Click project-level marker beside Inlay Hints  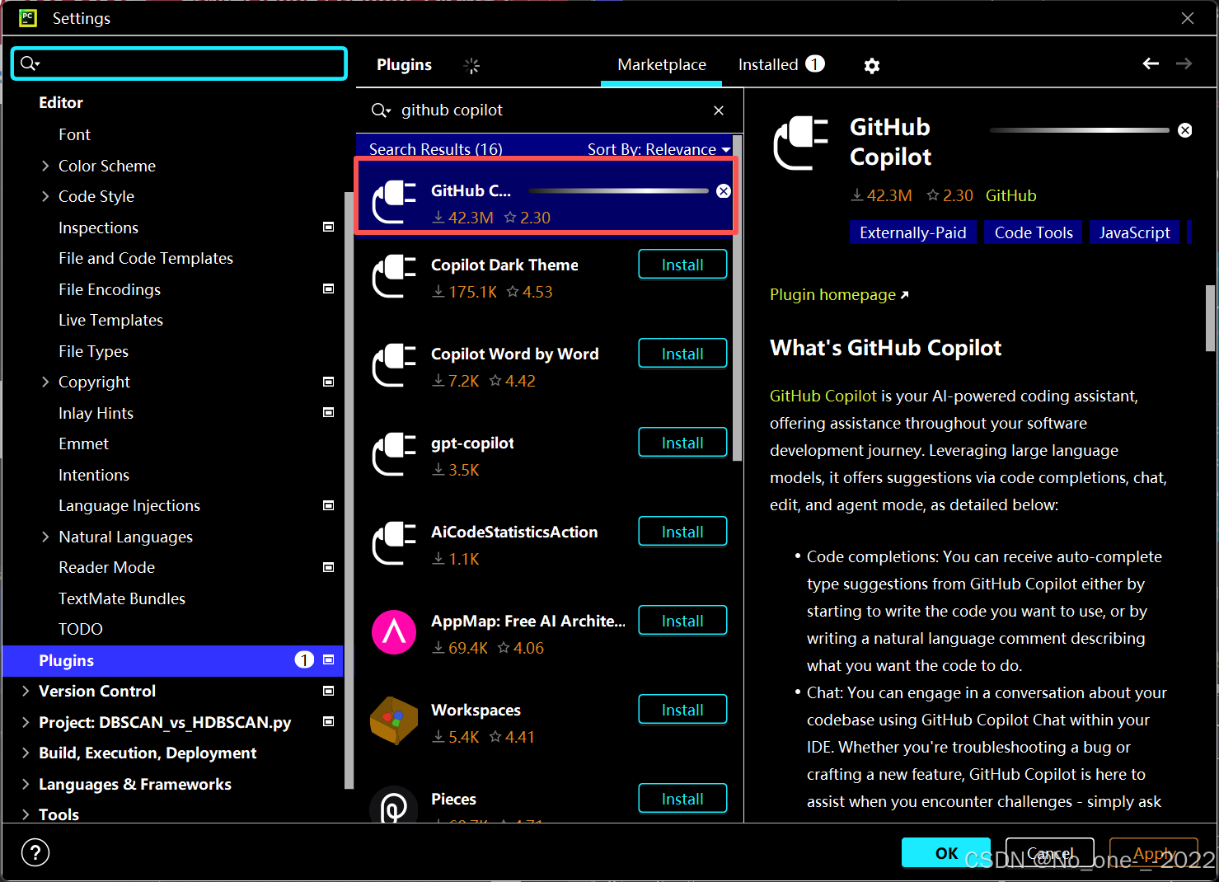pos(328,413)
